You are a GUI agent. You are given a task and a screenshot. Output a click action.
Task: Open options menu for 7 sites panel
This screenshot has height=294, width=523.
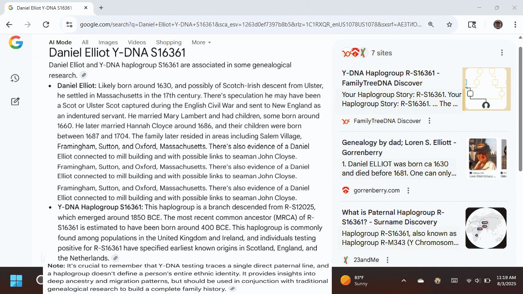point(502,53)
